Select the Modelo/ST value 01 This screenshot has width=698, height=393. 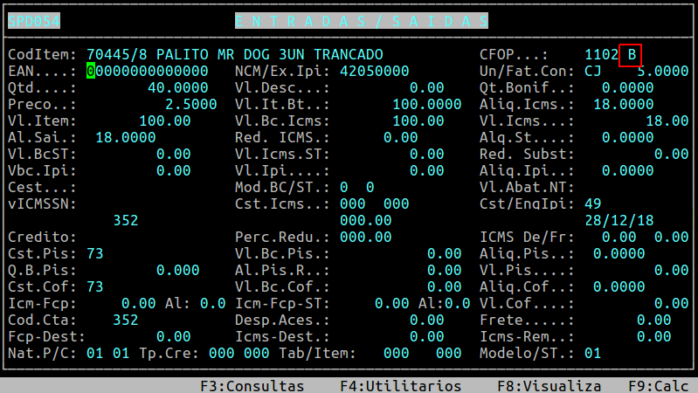click(x=593, y=353)
